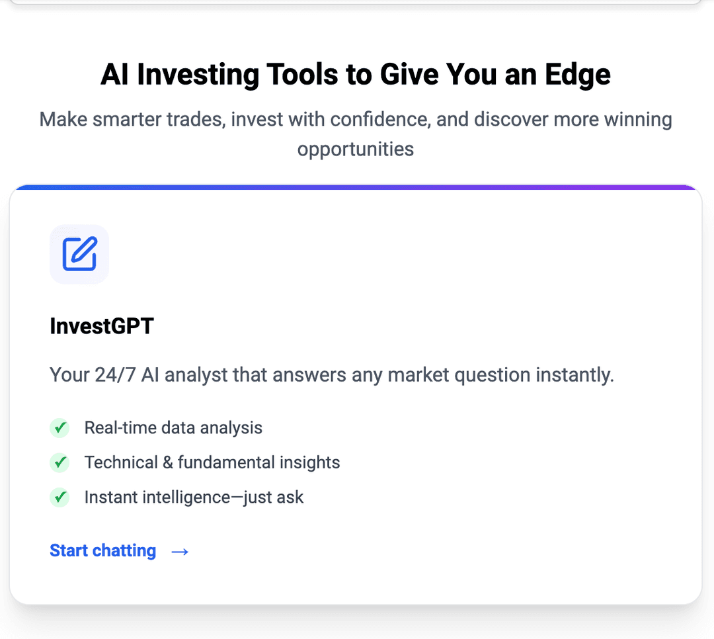The image size is (714, 639).
Task: Click the words 'market question instantly' in the description
Action: click(x=500, y=375)
